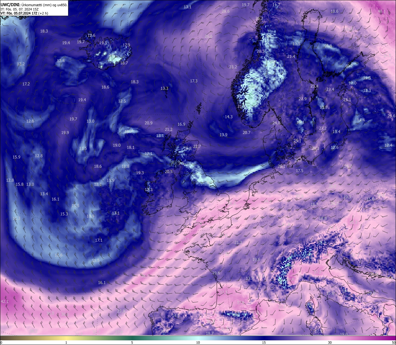Screen dimensions: 396x345
Task: Click the 20.3 value over Norway
Action: click(260, 51)
